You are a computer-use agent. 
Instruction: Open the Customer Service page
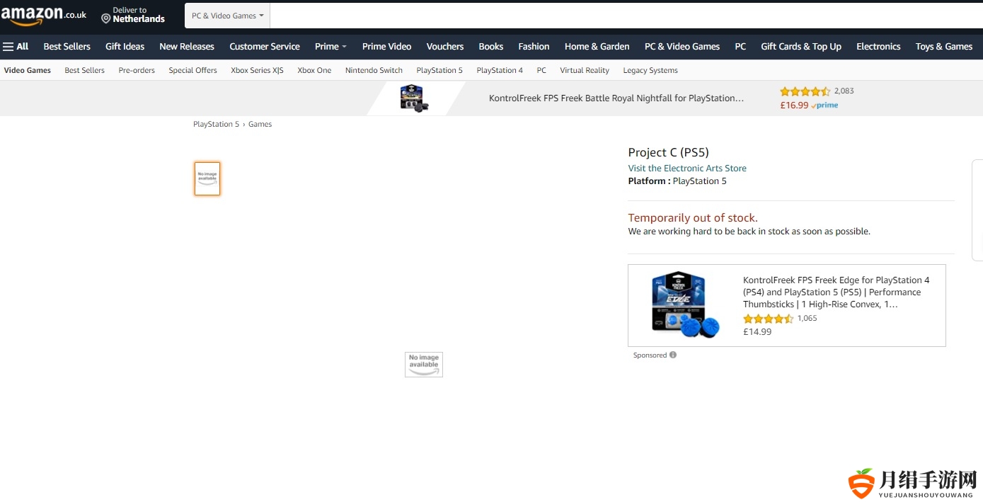[265, 47]
